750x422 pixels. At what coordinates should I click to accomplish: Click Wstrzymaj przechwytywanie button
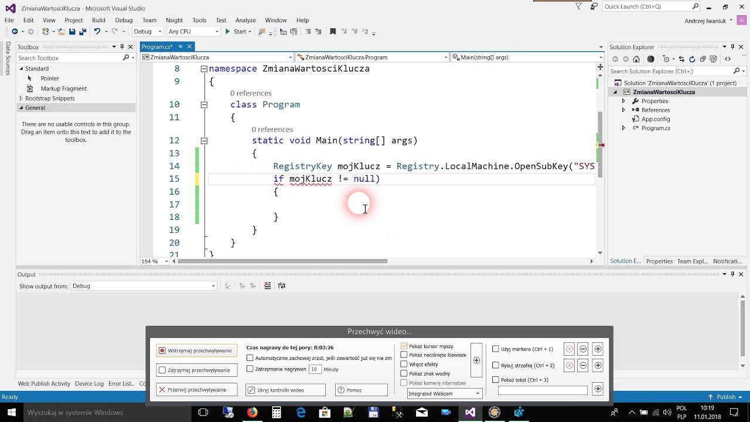(x=197, y=350)
